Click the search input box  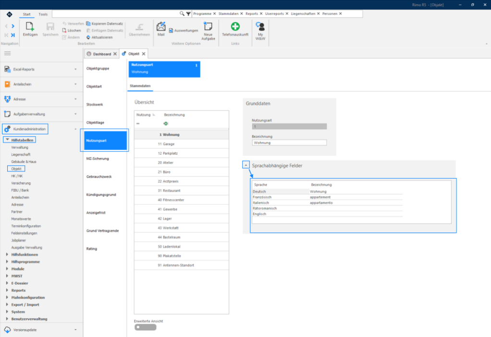click(116, 13)
